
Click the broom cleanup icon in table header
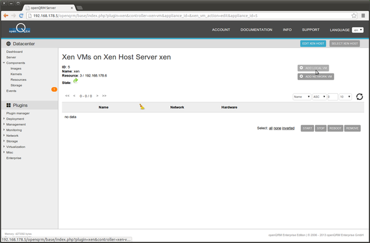[x=142, y=107]
